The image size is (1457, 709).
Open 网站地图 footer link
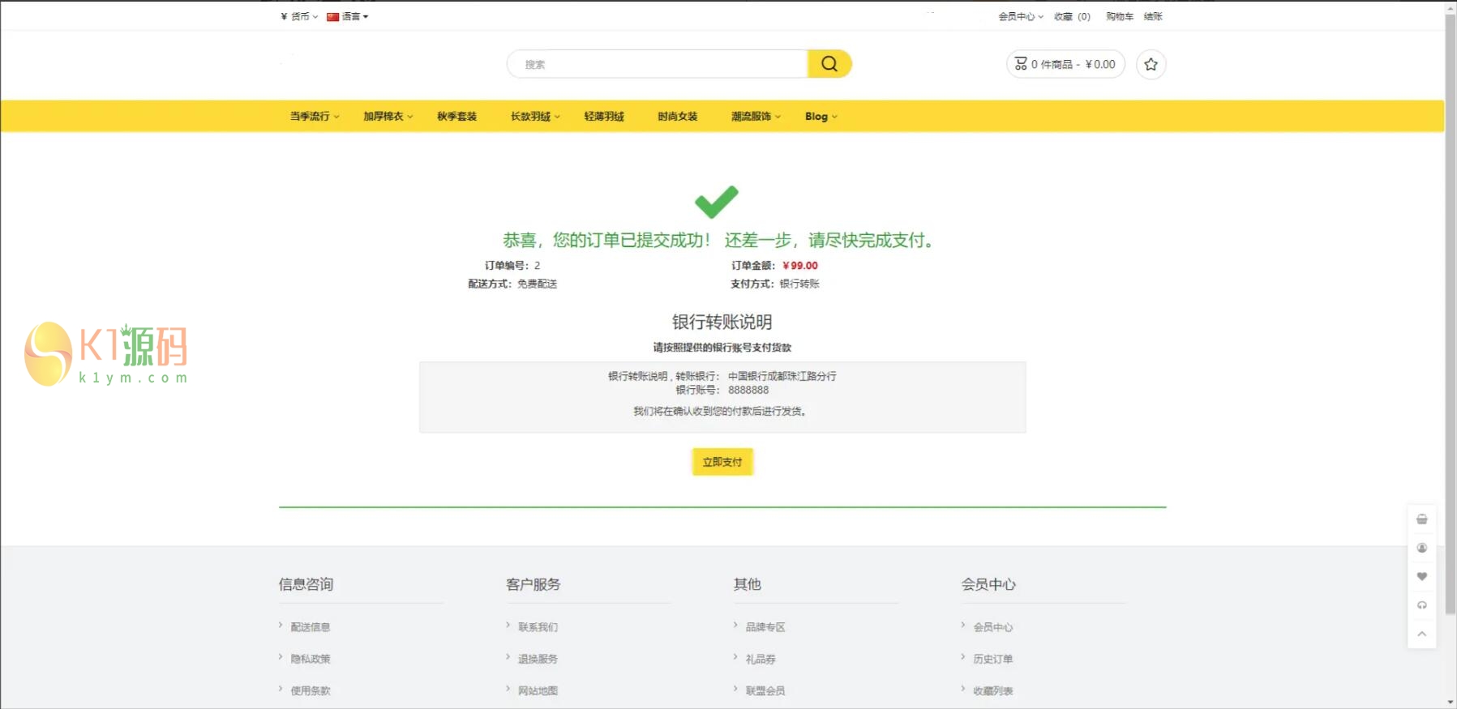point(538,690)
